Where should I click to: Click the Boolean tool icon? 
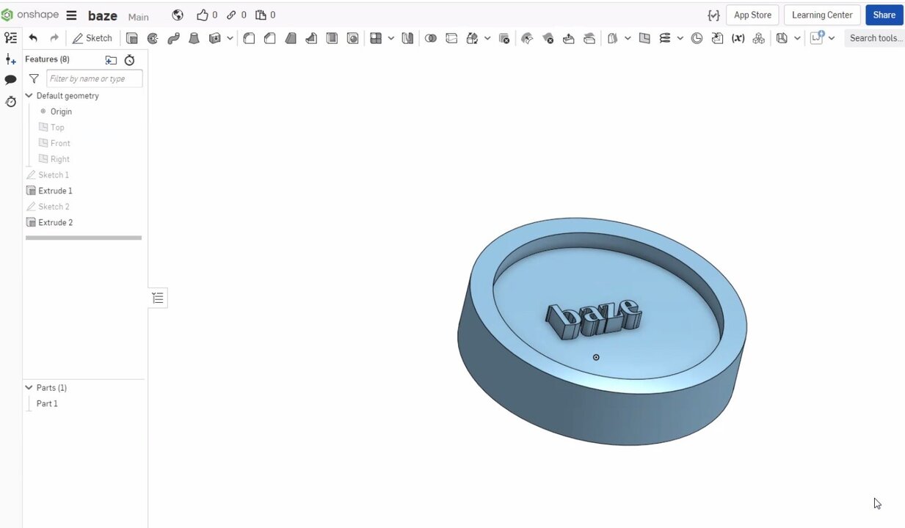pos(431,38)
